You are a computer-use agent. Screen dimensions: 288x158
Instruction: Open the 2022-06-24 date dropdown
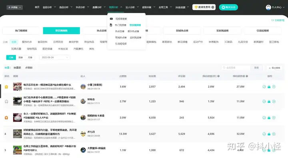coord(54,58)
